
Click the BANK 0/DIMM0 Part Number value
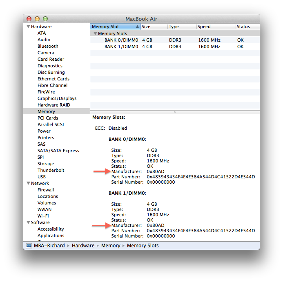(201, 177)
